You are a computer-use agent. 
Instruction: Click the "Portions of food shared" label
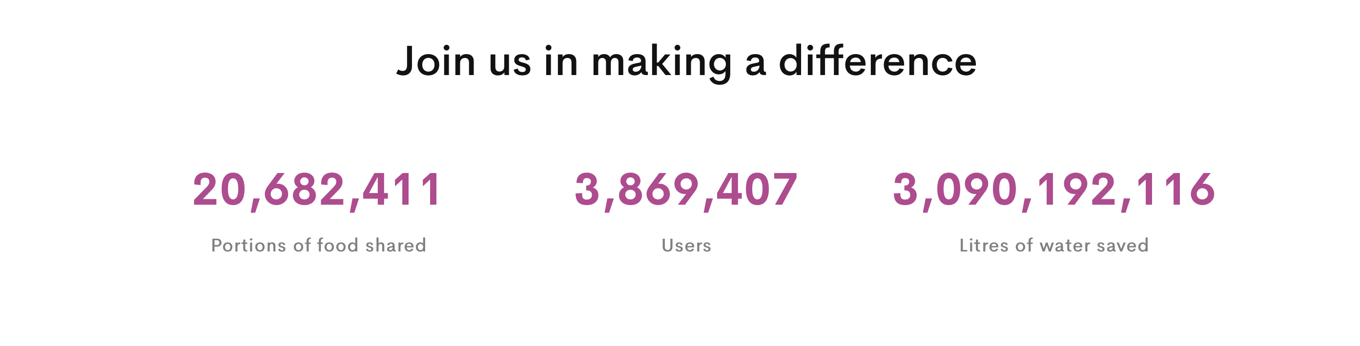pyautogui.click(x=318, y=245)
